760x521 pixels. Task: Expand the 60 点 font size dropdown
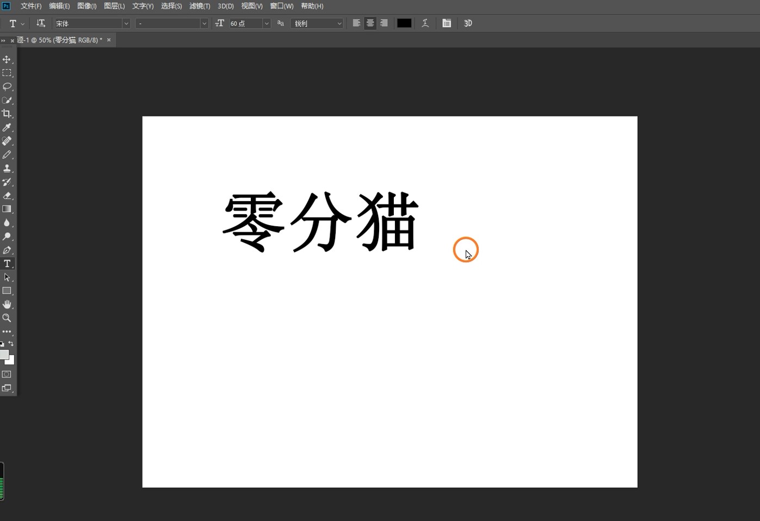pyautogui.click(x=267, y=23)
